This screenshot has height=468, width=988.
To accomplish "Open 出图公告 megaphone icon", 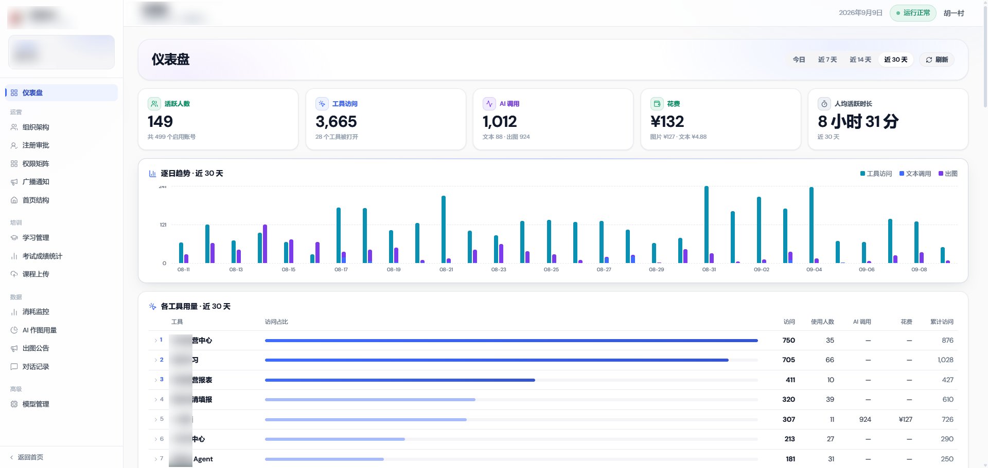I will point(14,348).
